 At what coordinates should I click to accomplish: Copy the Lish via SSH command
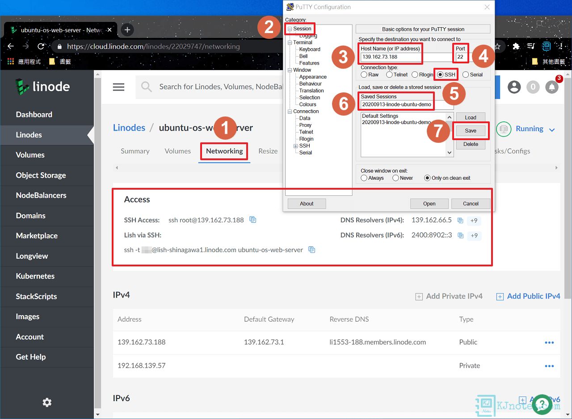[312, 250]
